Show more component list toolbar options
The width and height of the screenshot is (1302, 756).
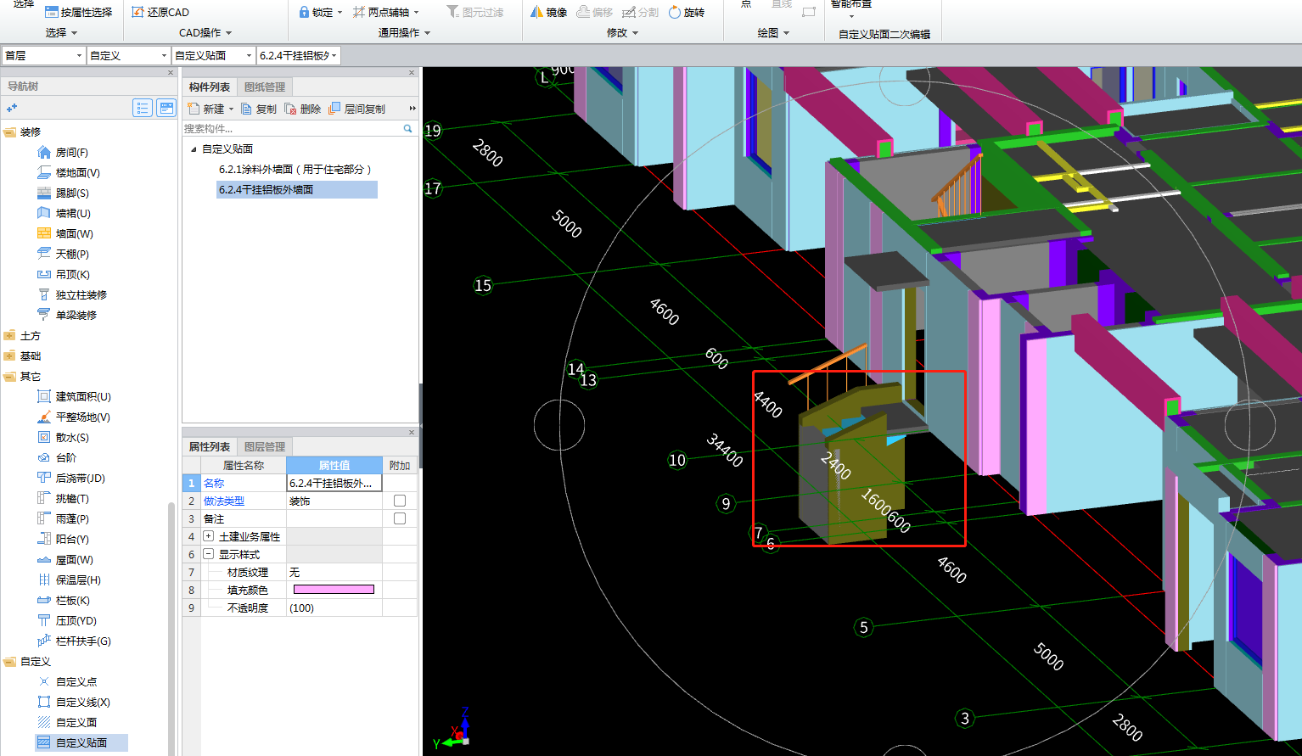pos(412,109)
